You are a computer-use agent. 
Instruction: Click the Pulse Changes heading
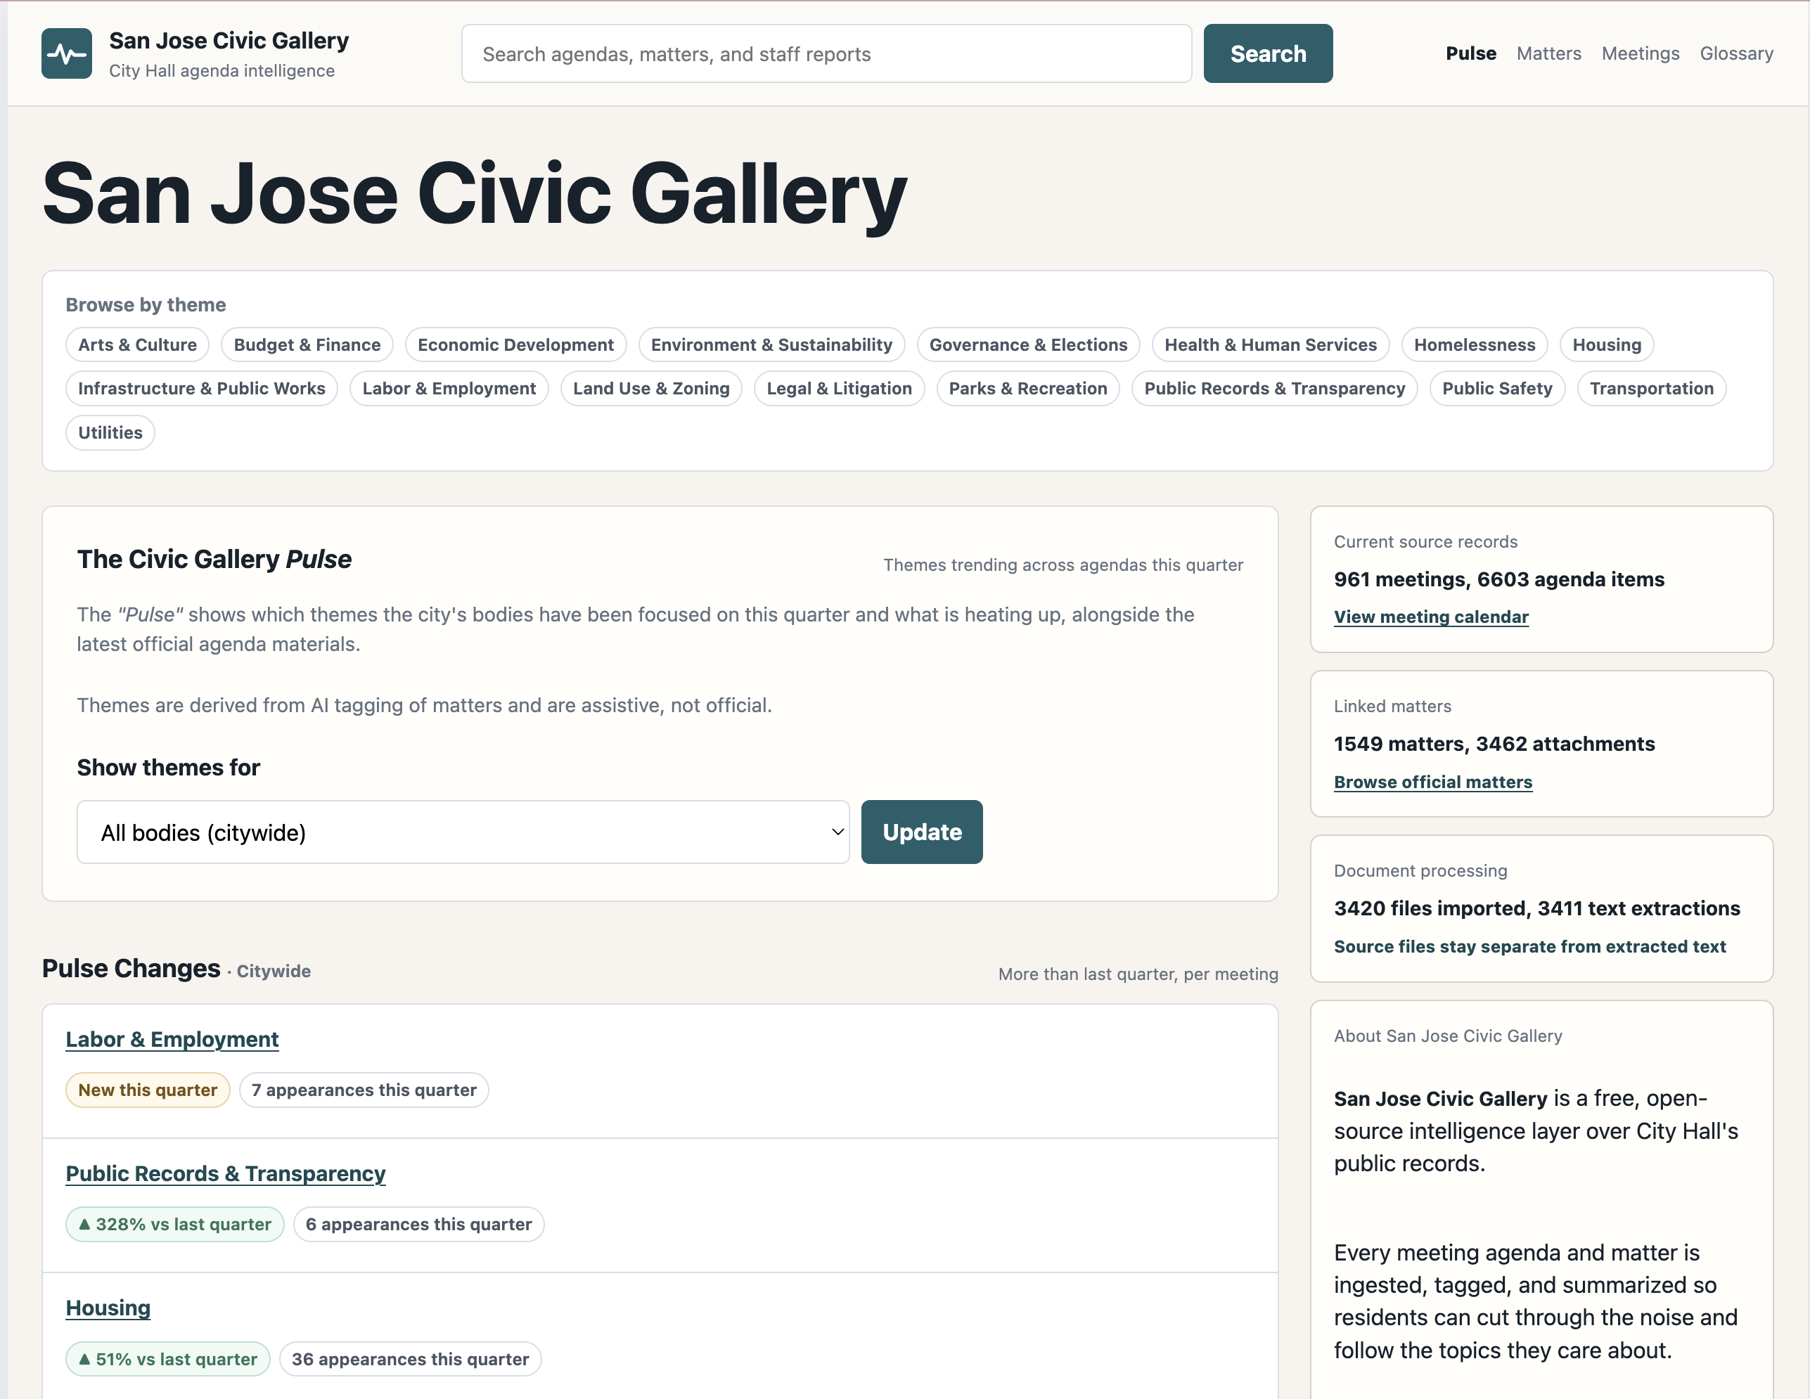click(x=131, y=968)
